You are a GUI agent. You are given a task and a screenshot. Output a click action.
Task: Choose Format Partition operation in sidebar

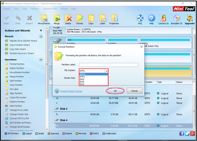(17, 64)
